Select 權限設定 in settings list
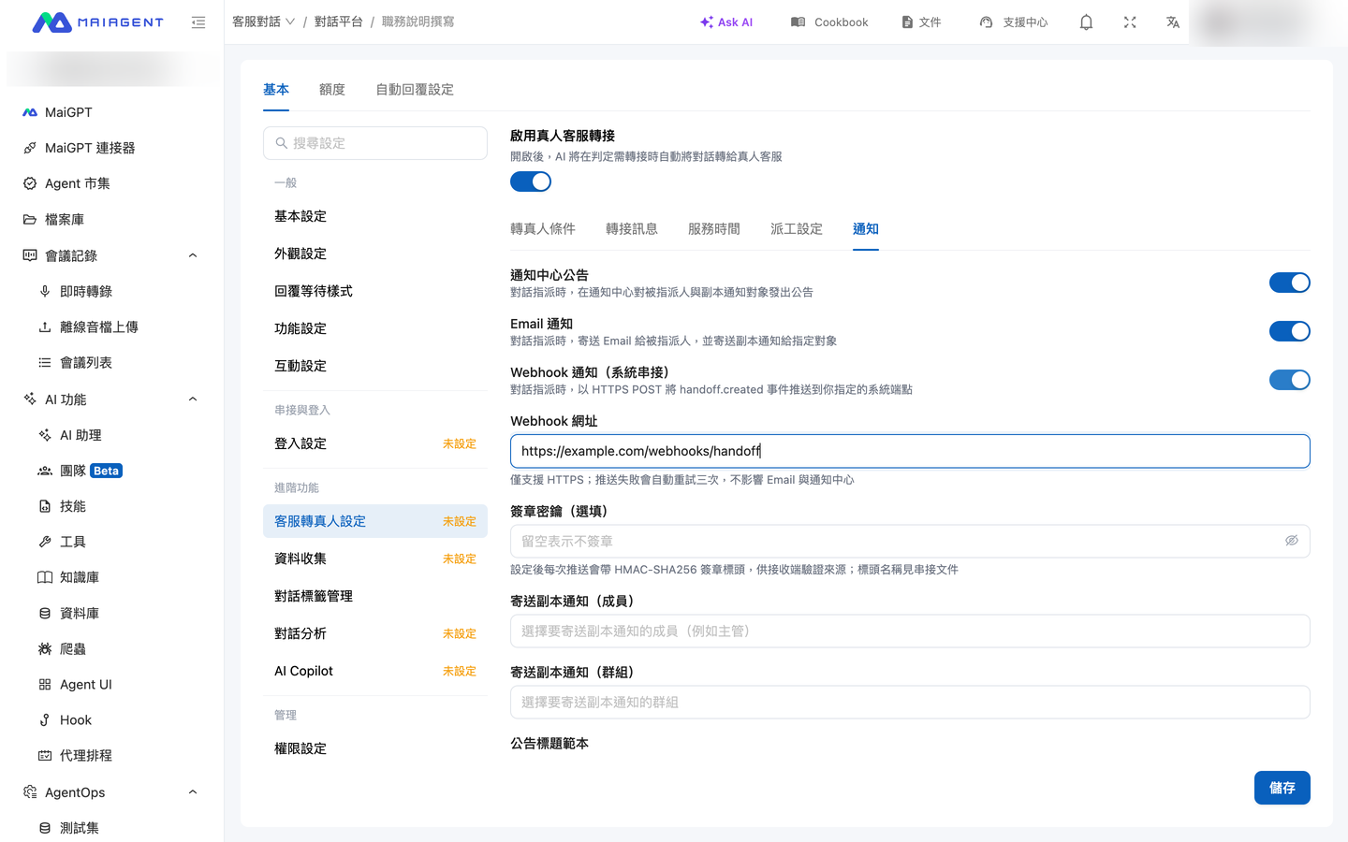 point(375,748)
